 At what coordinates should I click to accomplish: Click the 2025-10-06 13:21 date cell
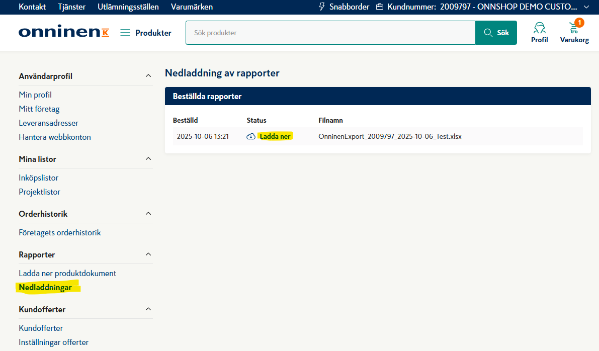pos(203,136)
